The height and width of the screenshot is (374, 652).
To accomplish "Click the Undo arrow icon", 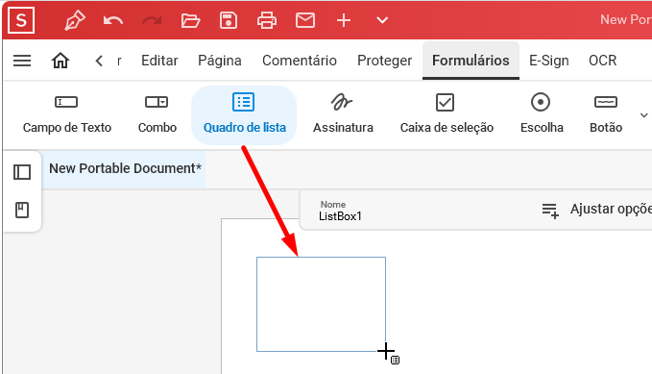I will 113,20.
